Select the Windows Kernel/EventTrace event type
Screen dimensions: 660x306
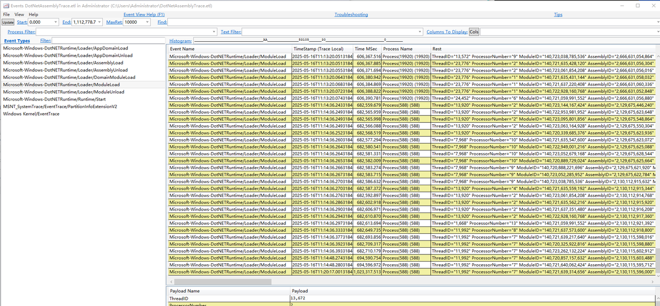tap(31, 114)
